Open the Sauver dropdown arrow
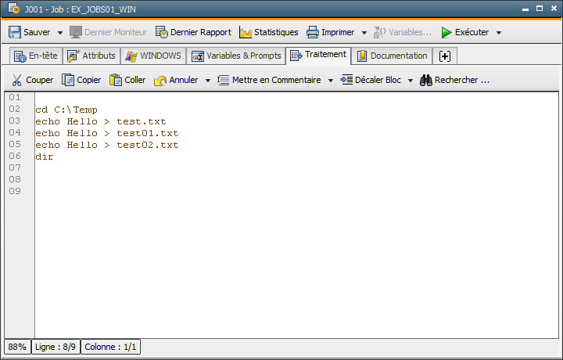Screen dimensions: 563x360 60,33
